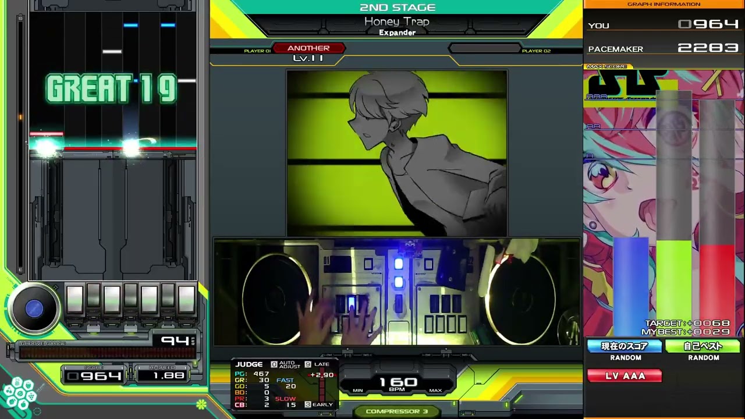Viewport: 745px width, 419px height.
Task: Click the red ANOTHER difficulty badge
Action: 308,48
